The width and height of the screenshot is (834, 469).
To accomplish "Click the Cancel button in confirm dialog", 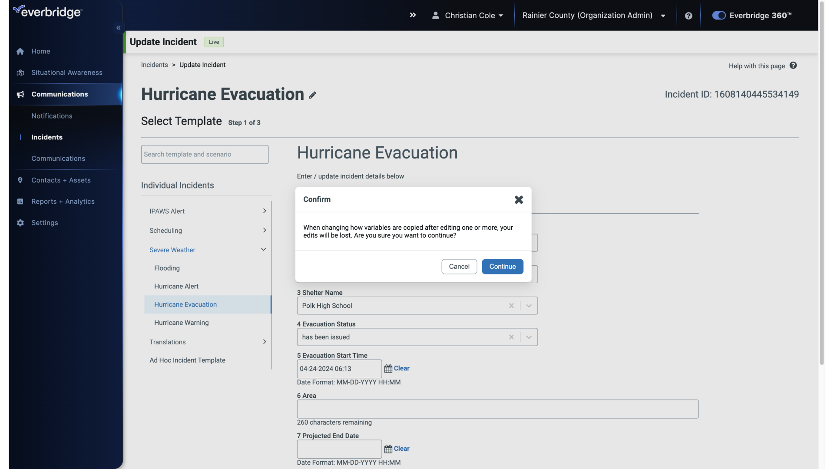I will 459,266.
